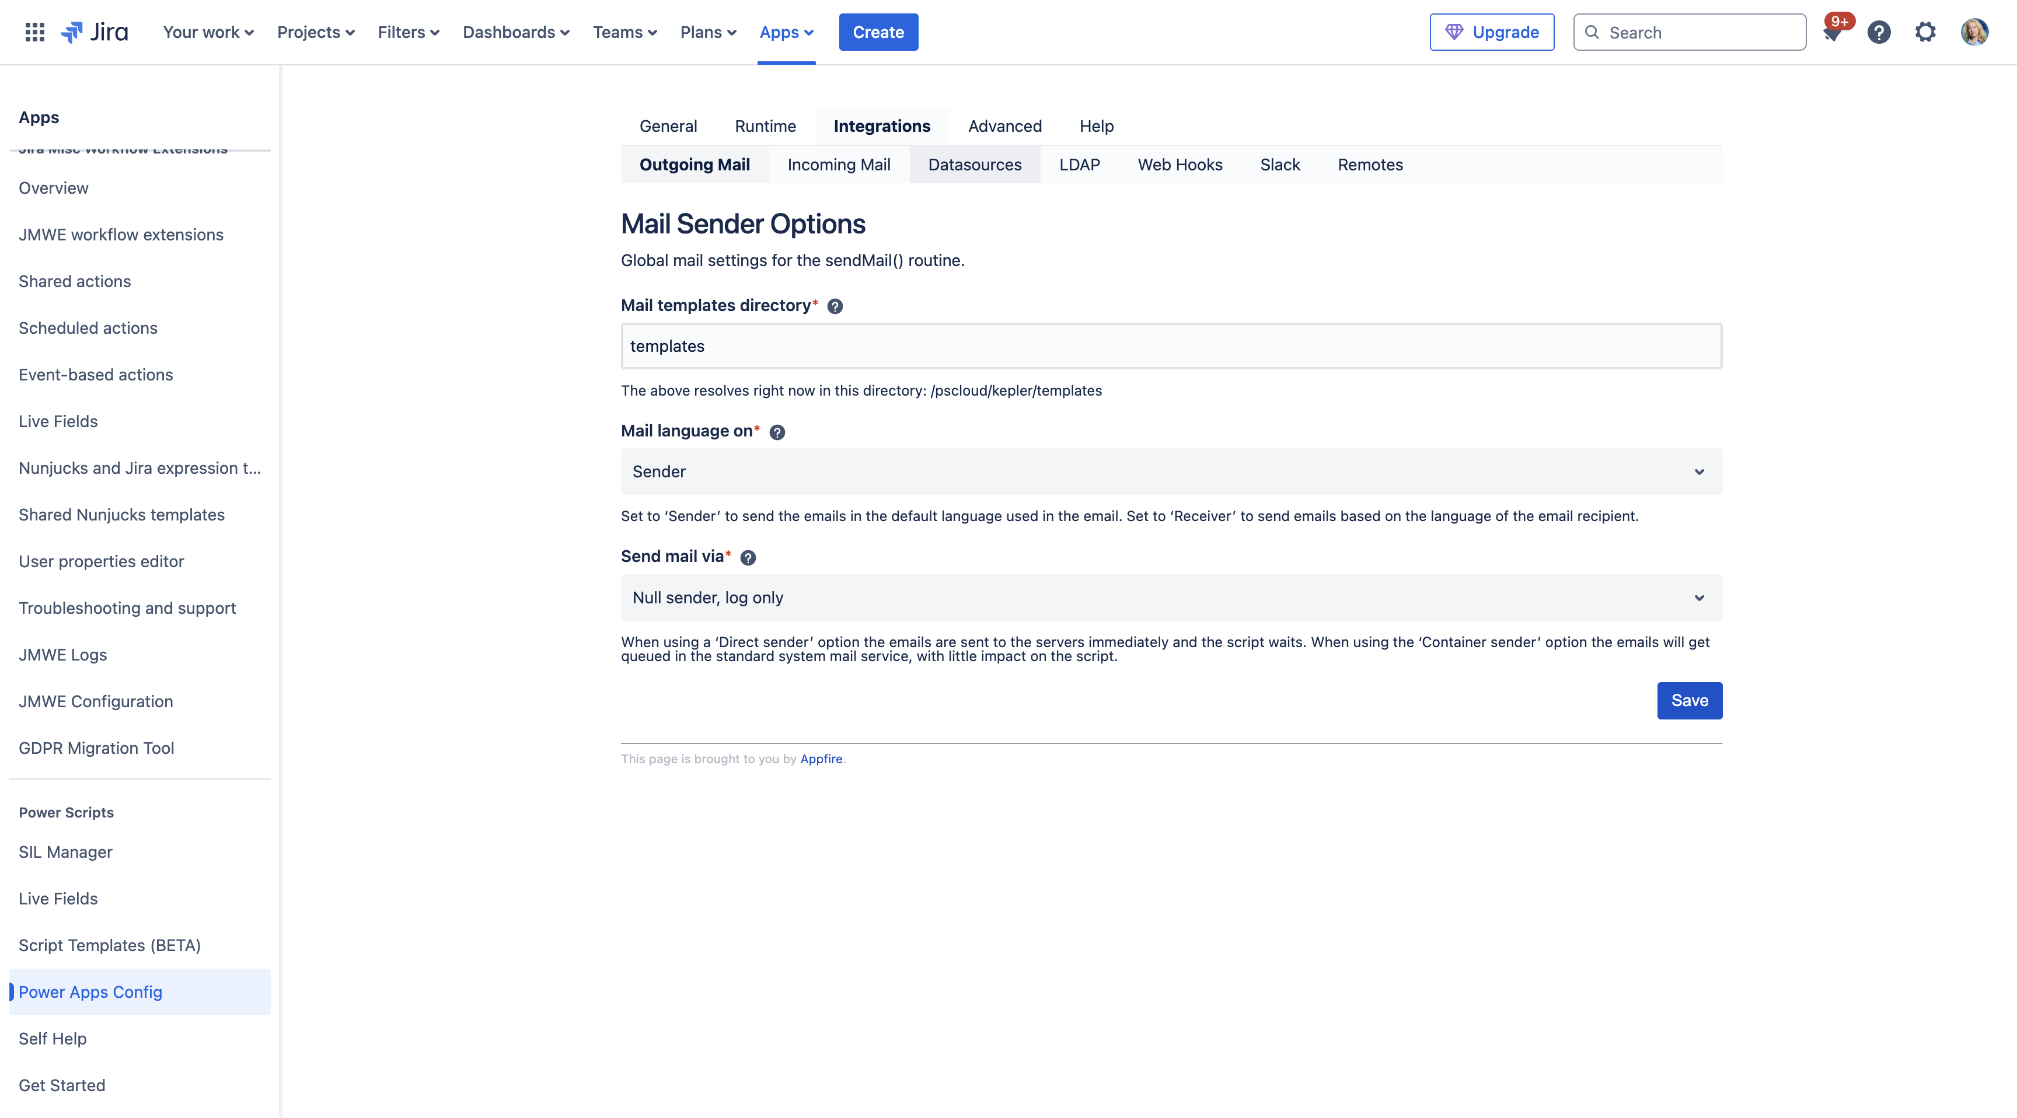Click inside the templates directory field
Screen dimensions: 2017x1118
pos(1096,345)
